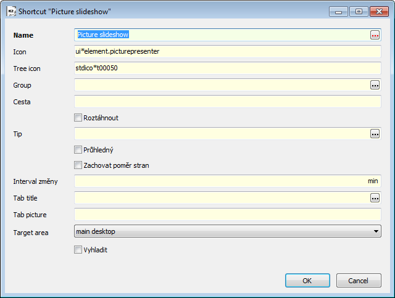
Task: Check the Zachovat poměr stran option
Action: (x=78, y=165)
